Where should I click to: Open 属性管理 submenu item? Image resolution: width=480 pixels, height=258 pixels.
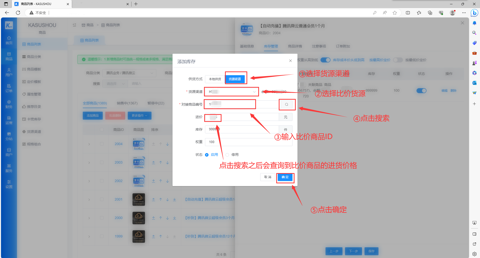[42, 94]
